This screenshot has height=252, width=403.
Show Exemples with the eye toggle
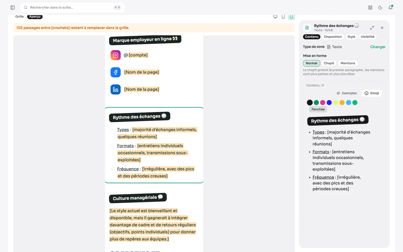[347, 93]
